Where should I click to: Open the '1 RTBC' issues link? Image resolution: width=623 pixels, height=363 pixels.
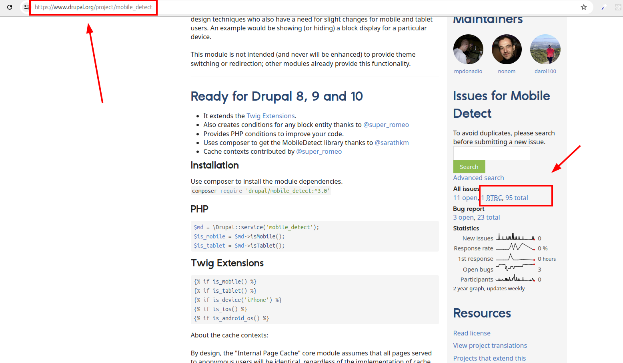pos(492,198)
